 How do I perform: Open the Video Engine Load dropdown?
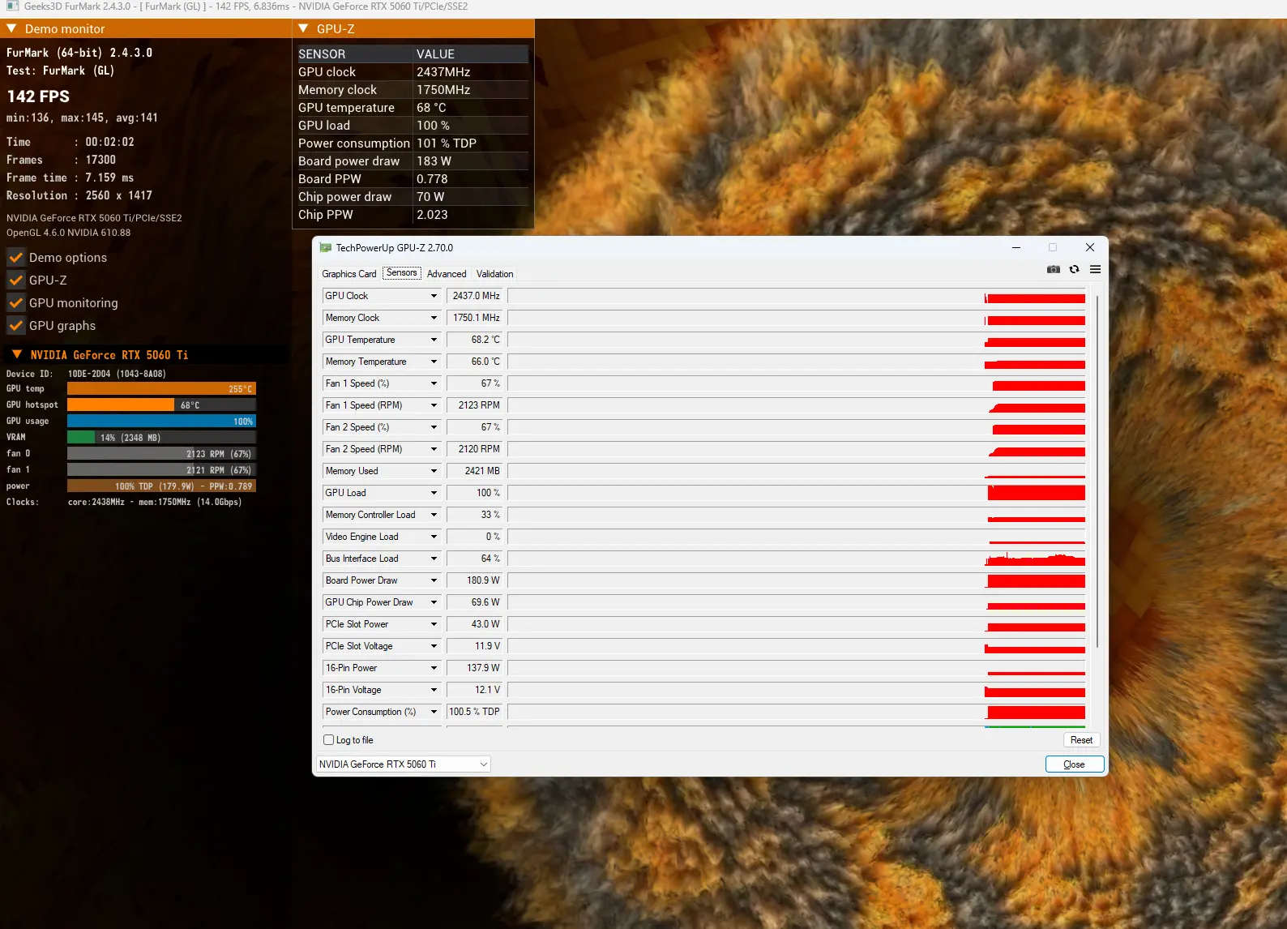point(434,537)
